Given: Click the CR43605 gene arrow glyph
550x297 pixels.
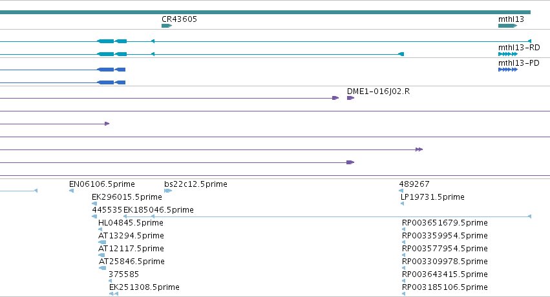Looking at the screenshot, I should [167, 26].
